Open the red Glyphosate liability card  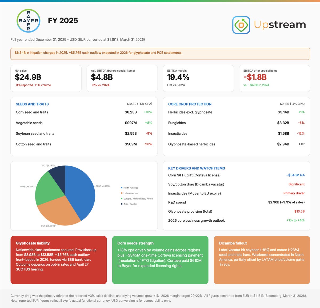click(x=59, y=260)
